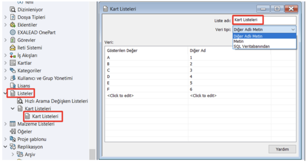Expand the Proje şablonu node
Screen dimensions: 306x162
pyautogui.click(x=5, y=139)
